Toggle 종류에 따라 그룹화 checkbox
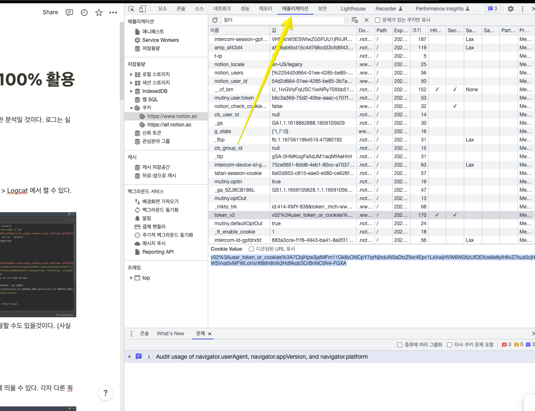This screenshot has width=535, height=411. [400, 345]
